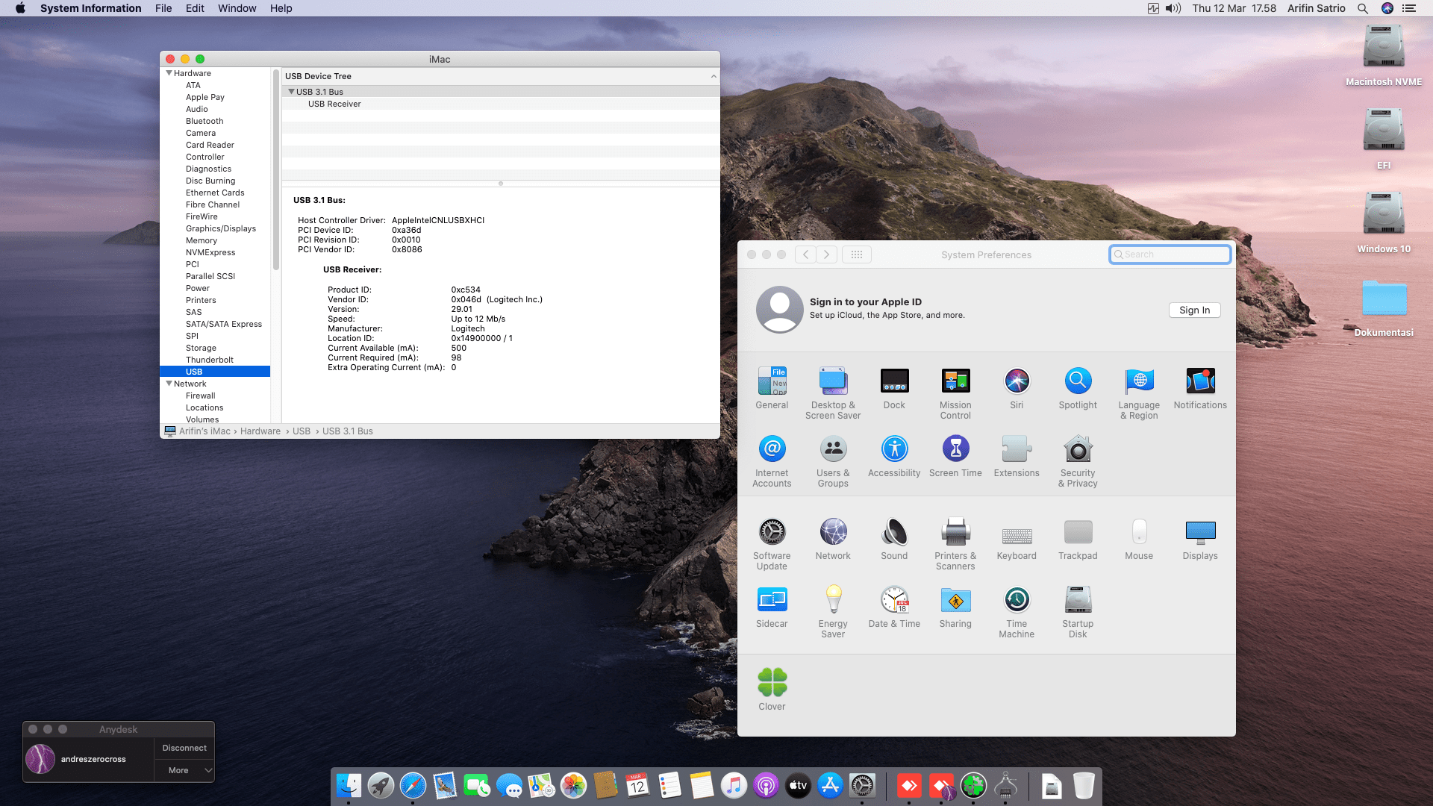Open Trackpad preferences pane

click(x=1078, y=539)
